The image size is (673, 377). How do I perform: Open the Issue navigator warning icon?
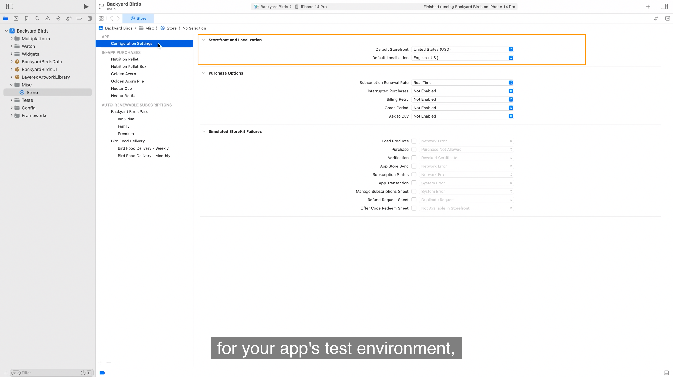(x=48, y=18)
